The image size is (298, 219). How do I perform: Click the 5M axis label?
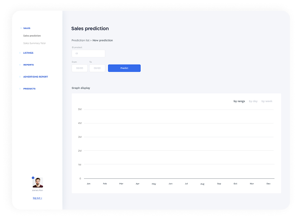tap(80, 109)
